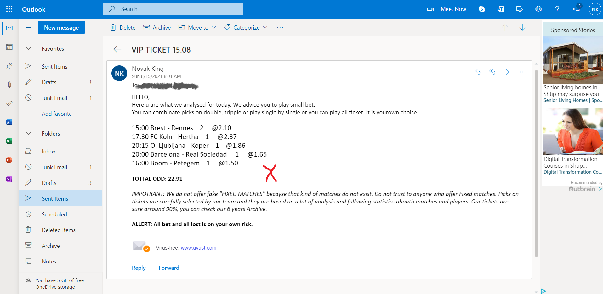Open the My Day calendar-check icon
The height and width of the screenshot is (294, 603).
pos(520,9)
